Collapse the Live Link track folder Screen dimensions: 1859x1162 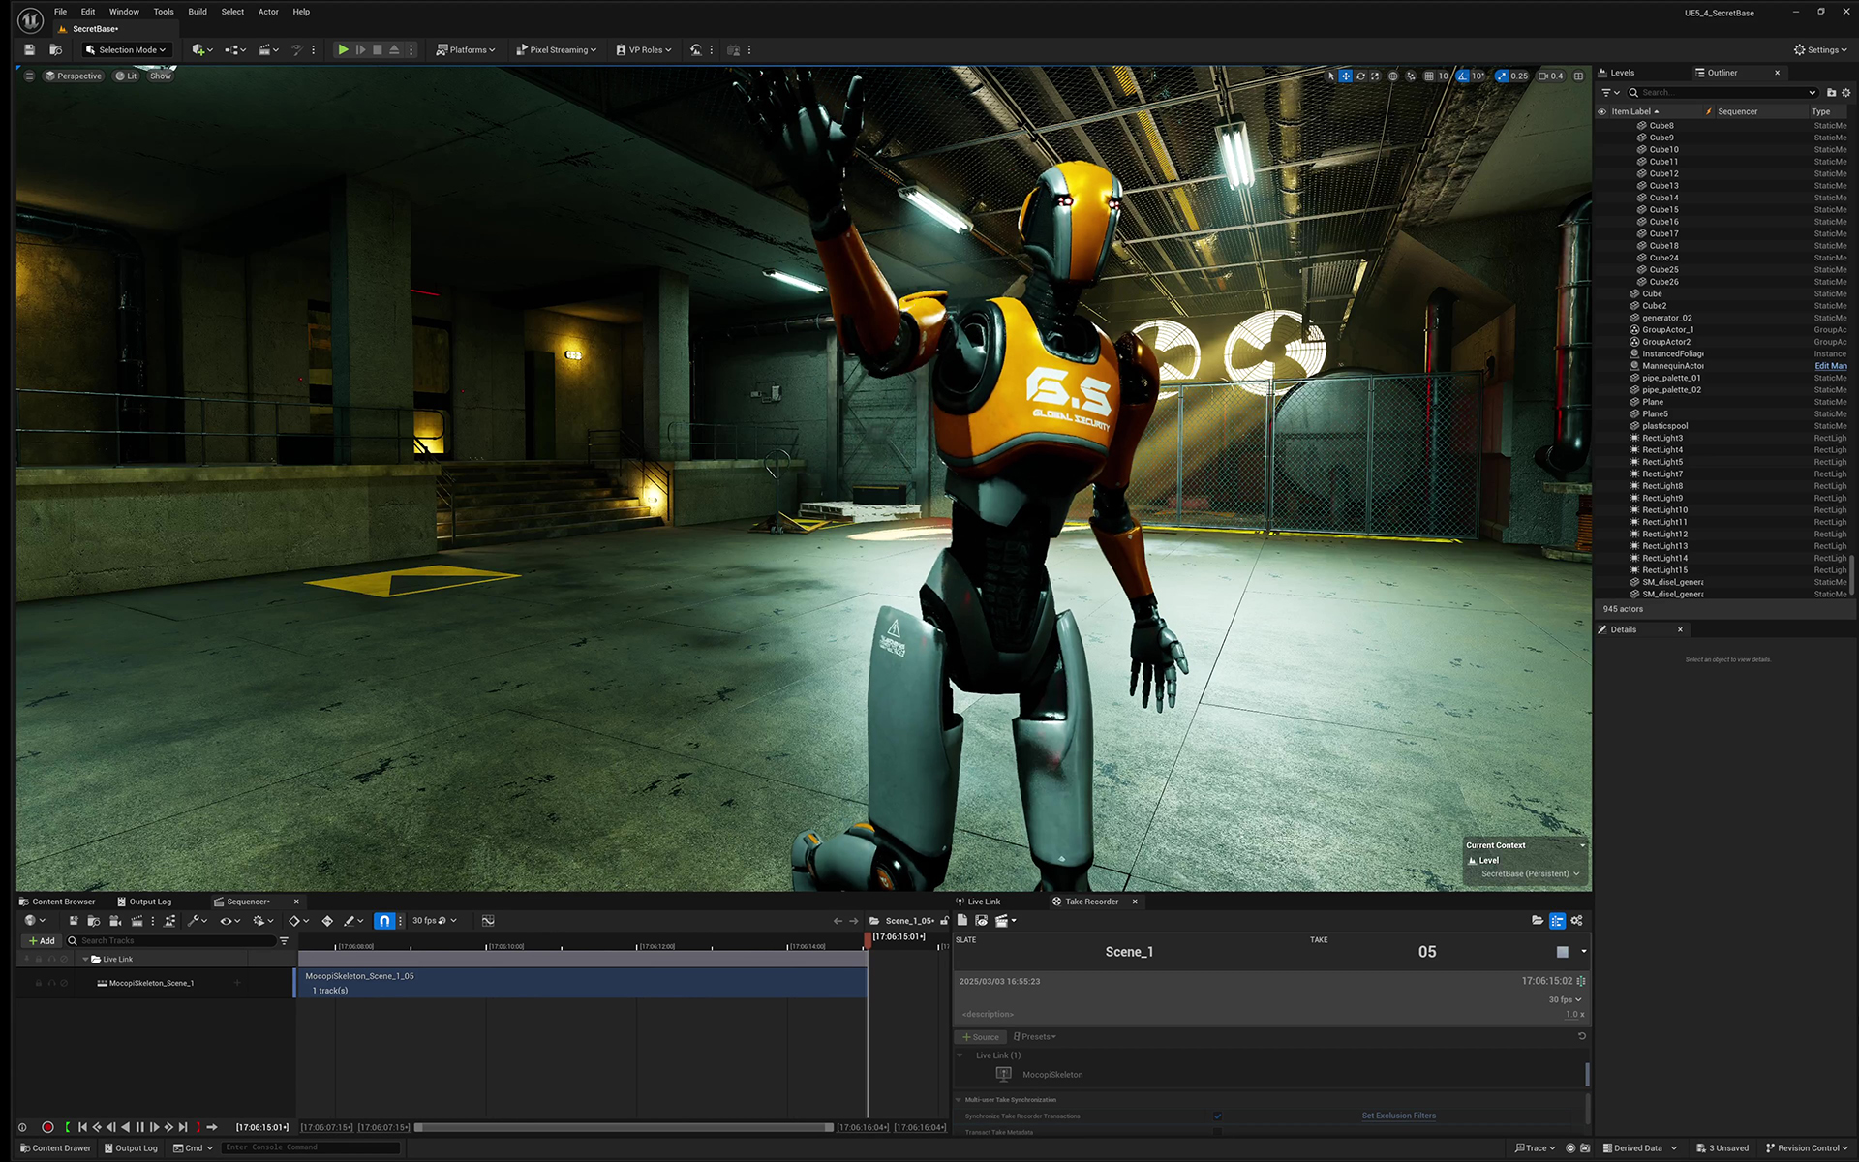coord(85,960)
